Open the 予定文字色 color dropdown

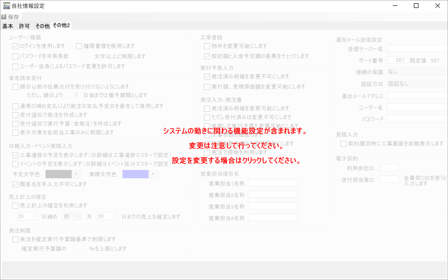[76, 174]
